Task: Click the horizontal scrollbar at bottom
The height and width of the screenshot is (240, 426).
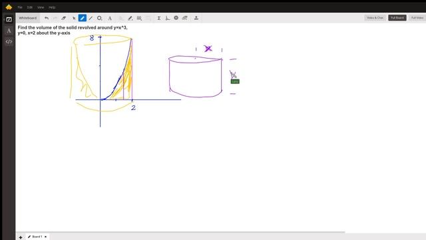Action: tap(180, 233)
